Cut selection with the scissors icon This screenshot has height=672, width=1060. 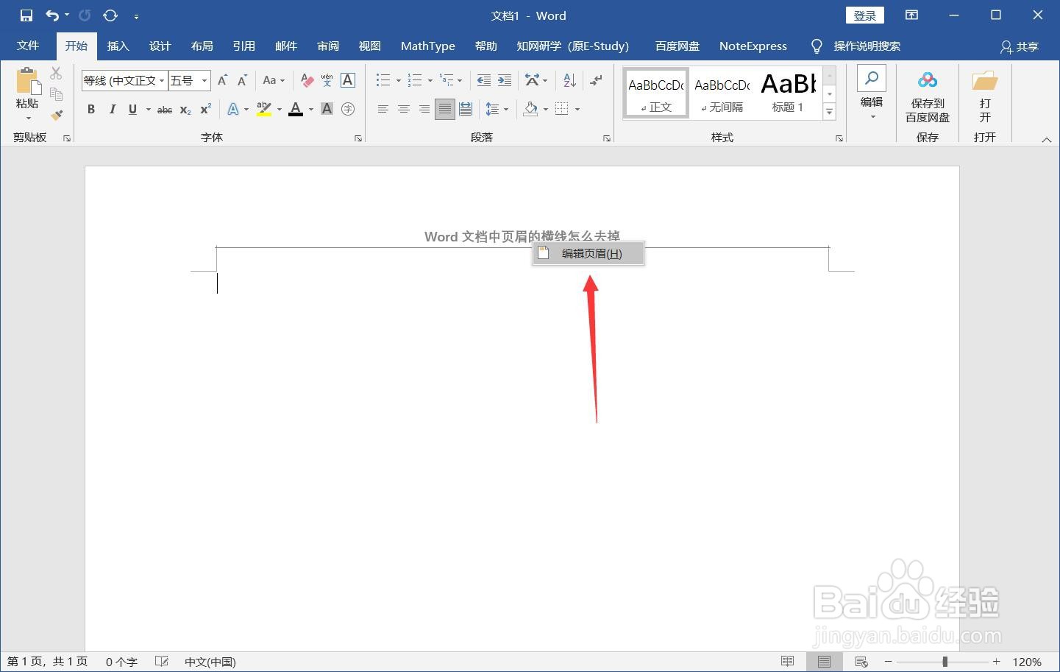pos(56,74)
